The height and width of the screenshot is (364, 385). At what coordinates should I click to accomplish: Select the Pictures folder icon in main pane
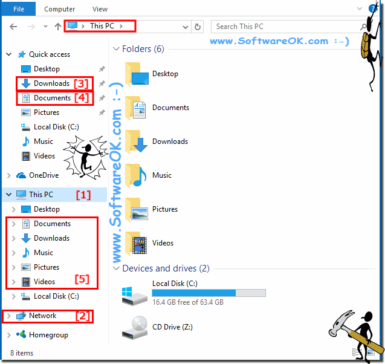click(x=137, y=209)
